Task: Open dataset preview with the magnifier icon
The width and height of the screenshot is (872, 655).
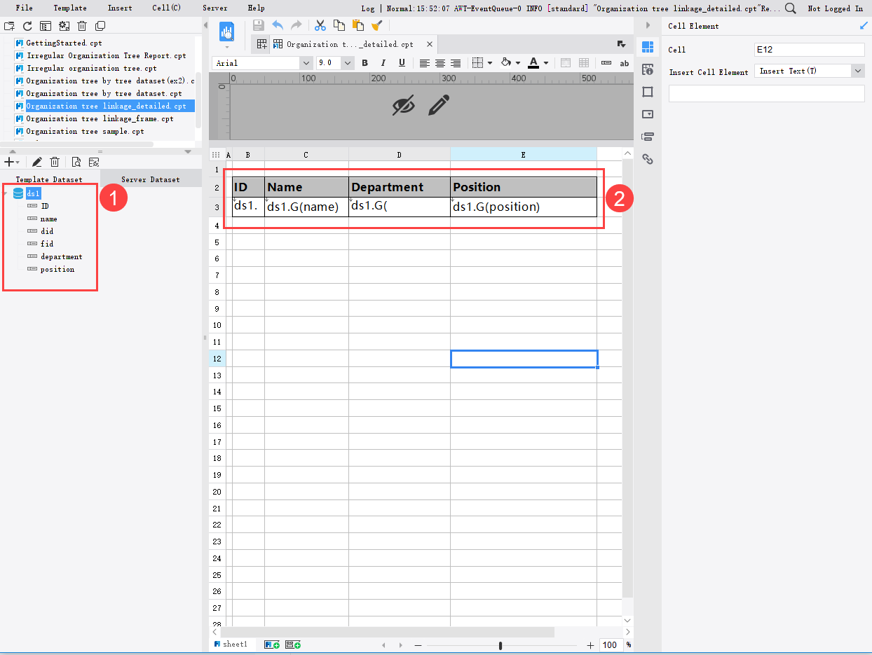Action: tap(77, 162)
